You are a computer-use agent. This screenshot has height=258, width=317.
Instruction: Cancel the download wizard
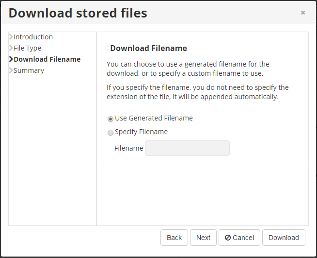(239, 238)
